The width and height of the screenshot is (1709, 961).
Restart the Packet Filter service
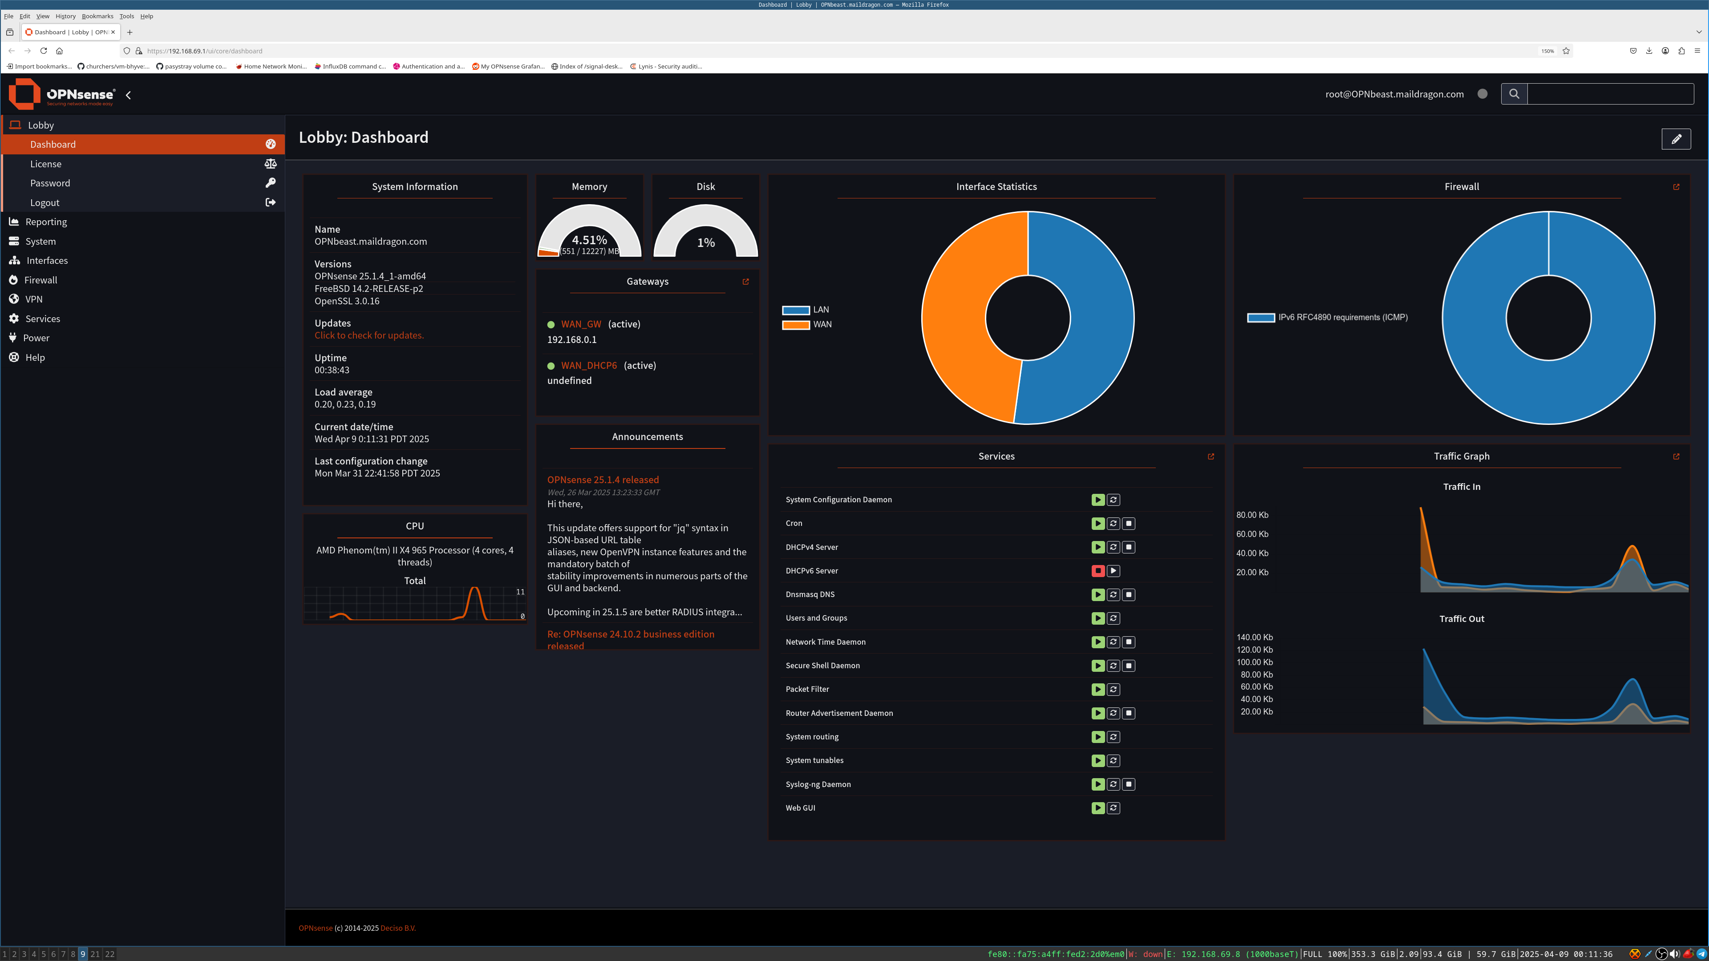[x=1113, y=689]
